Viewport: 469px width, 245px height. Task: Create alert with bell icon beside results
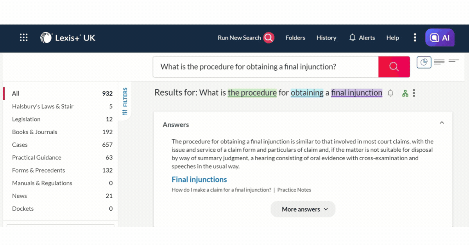point(390,93)
